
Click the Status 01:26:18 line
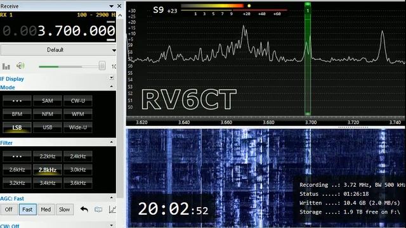tap(334, 194)
